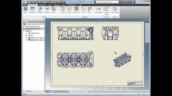This screenshot has height=96, width=172.
Task: Expand the ANSICHT13 view node
Action: tap(26, 38)
